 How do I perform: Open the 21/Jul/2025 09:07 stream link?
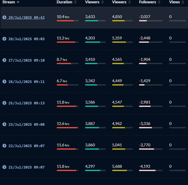[27, 167]
